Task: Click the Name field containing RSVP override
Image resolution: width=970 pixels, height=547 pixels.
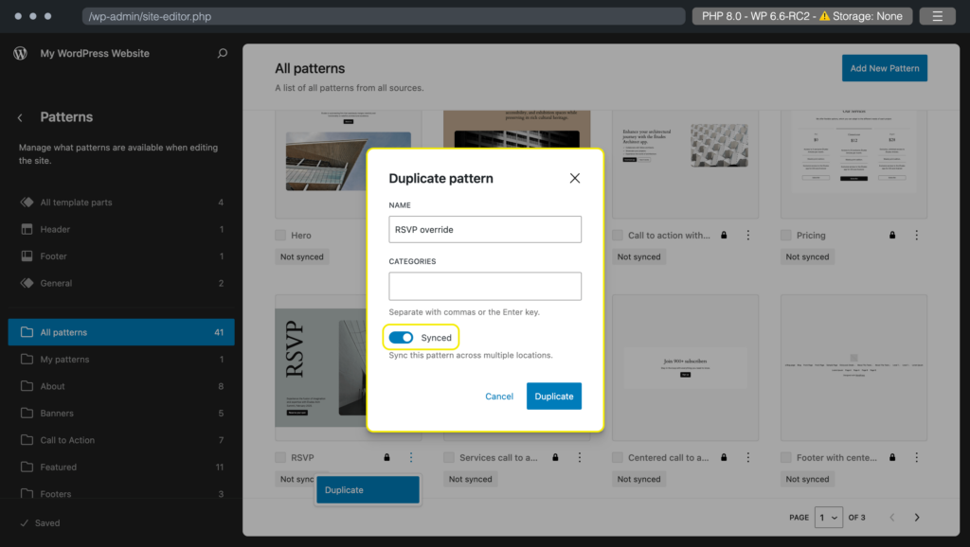Action: pos(485,229)
